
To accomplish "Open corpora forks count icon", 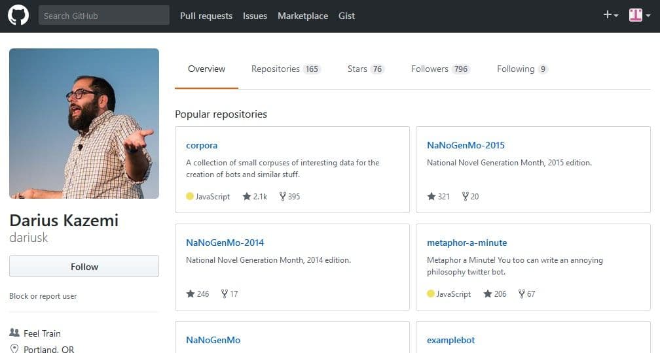I will pyautogui.click(x=283, y=196).
